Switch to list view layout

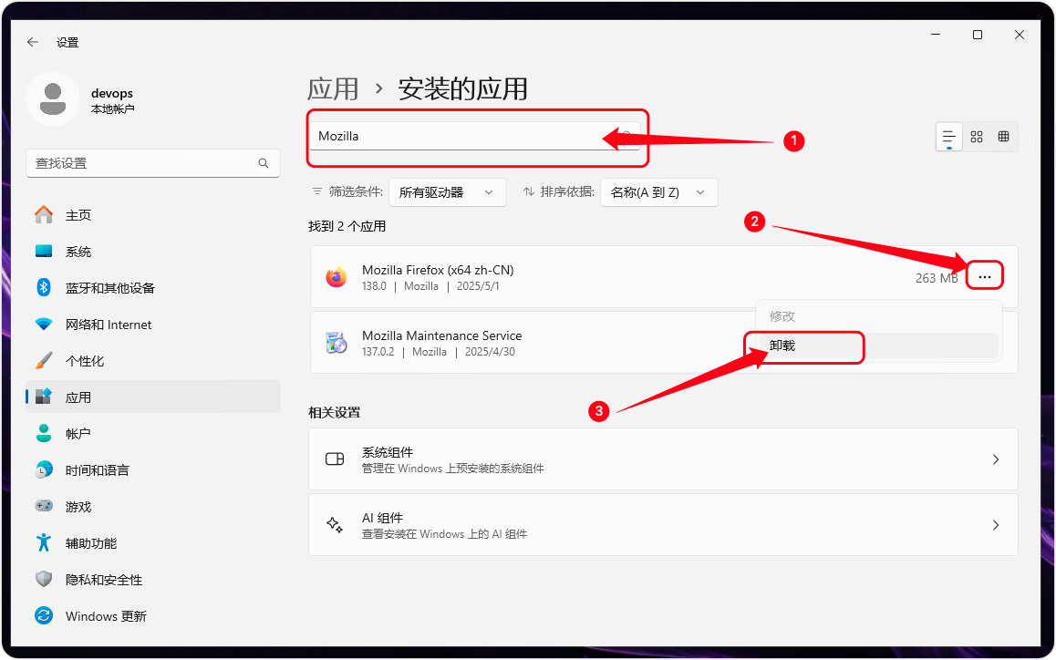(949, 137)
